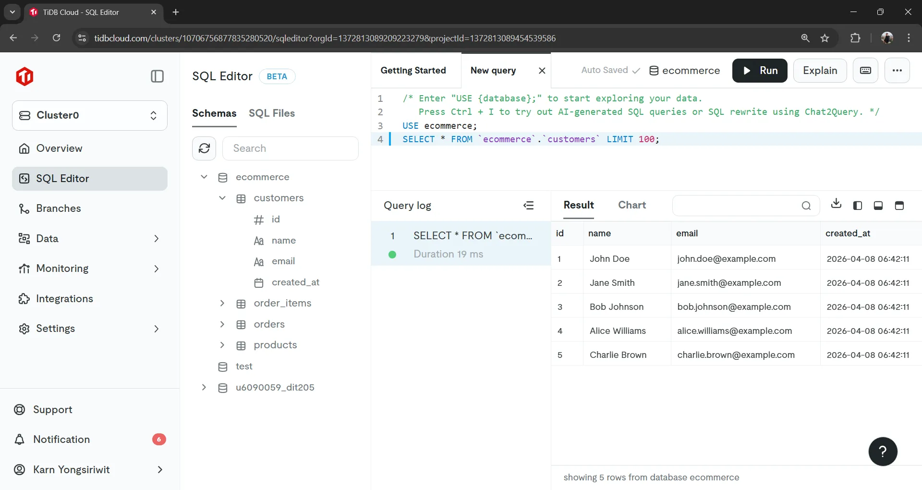Open the keyboard shortcuts panel

click(x=865, y=70)
